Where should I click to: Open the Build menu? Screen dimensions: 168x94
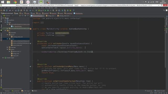(x=35, y=8)
